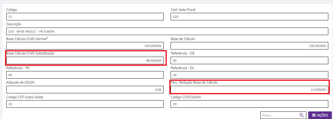Image resolution: width=333 pixels, height=119 pixels.
Task: Select the Cód. Nota Fiscal field
Action: (249, 17)
